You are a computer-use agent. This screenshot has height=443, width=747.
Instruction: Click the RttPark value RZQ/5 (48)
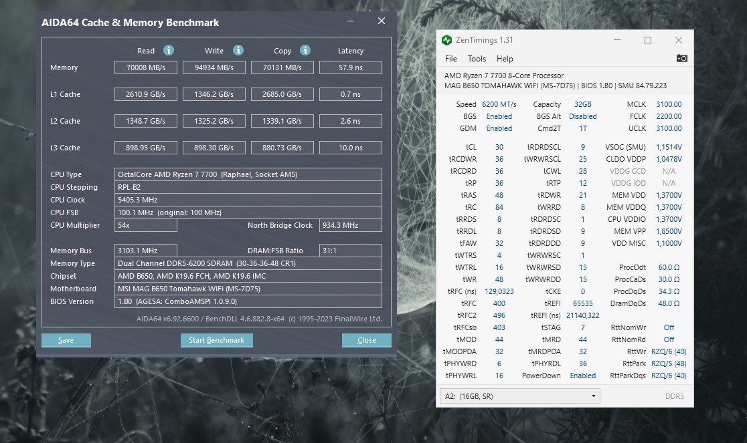pyautogui.click(x=669, y=363)
